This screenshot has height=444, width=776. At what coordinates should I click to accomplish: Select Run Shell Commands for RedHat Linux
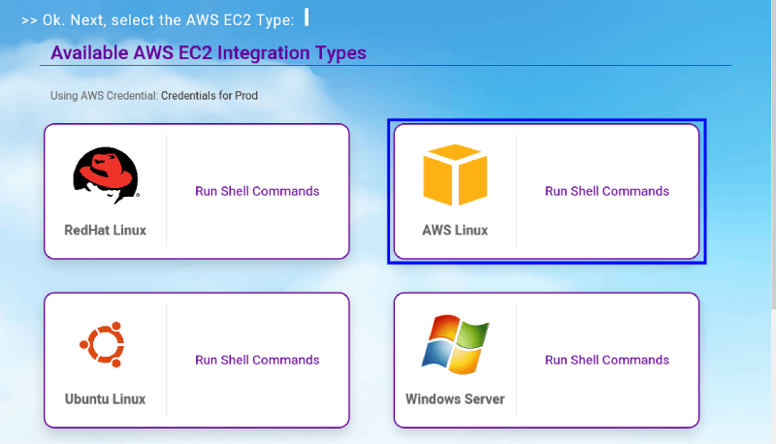tap(257, 191)
